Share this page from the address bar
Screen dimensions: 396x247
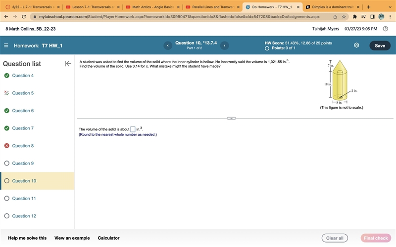click(335, 17)
